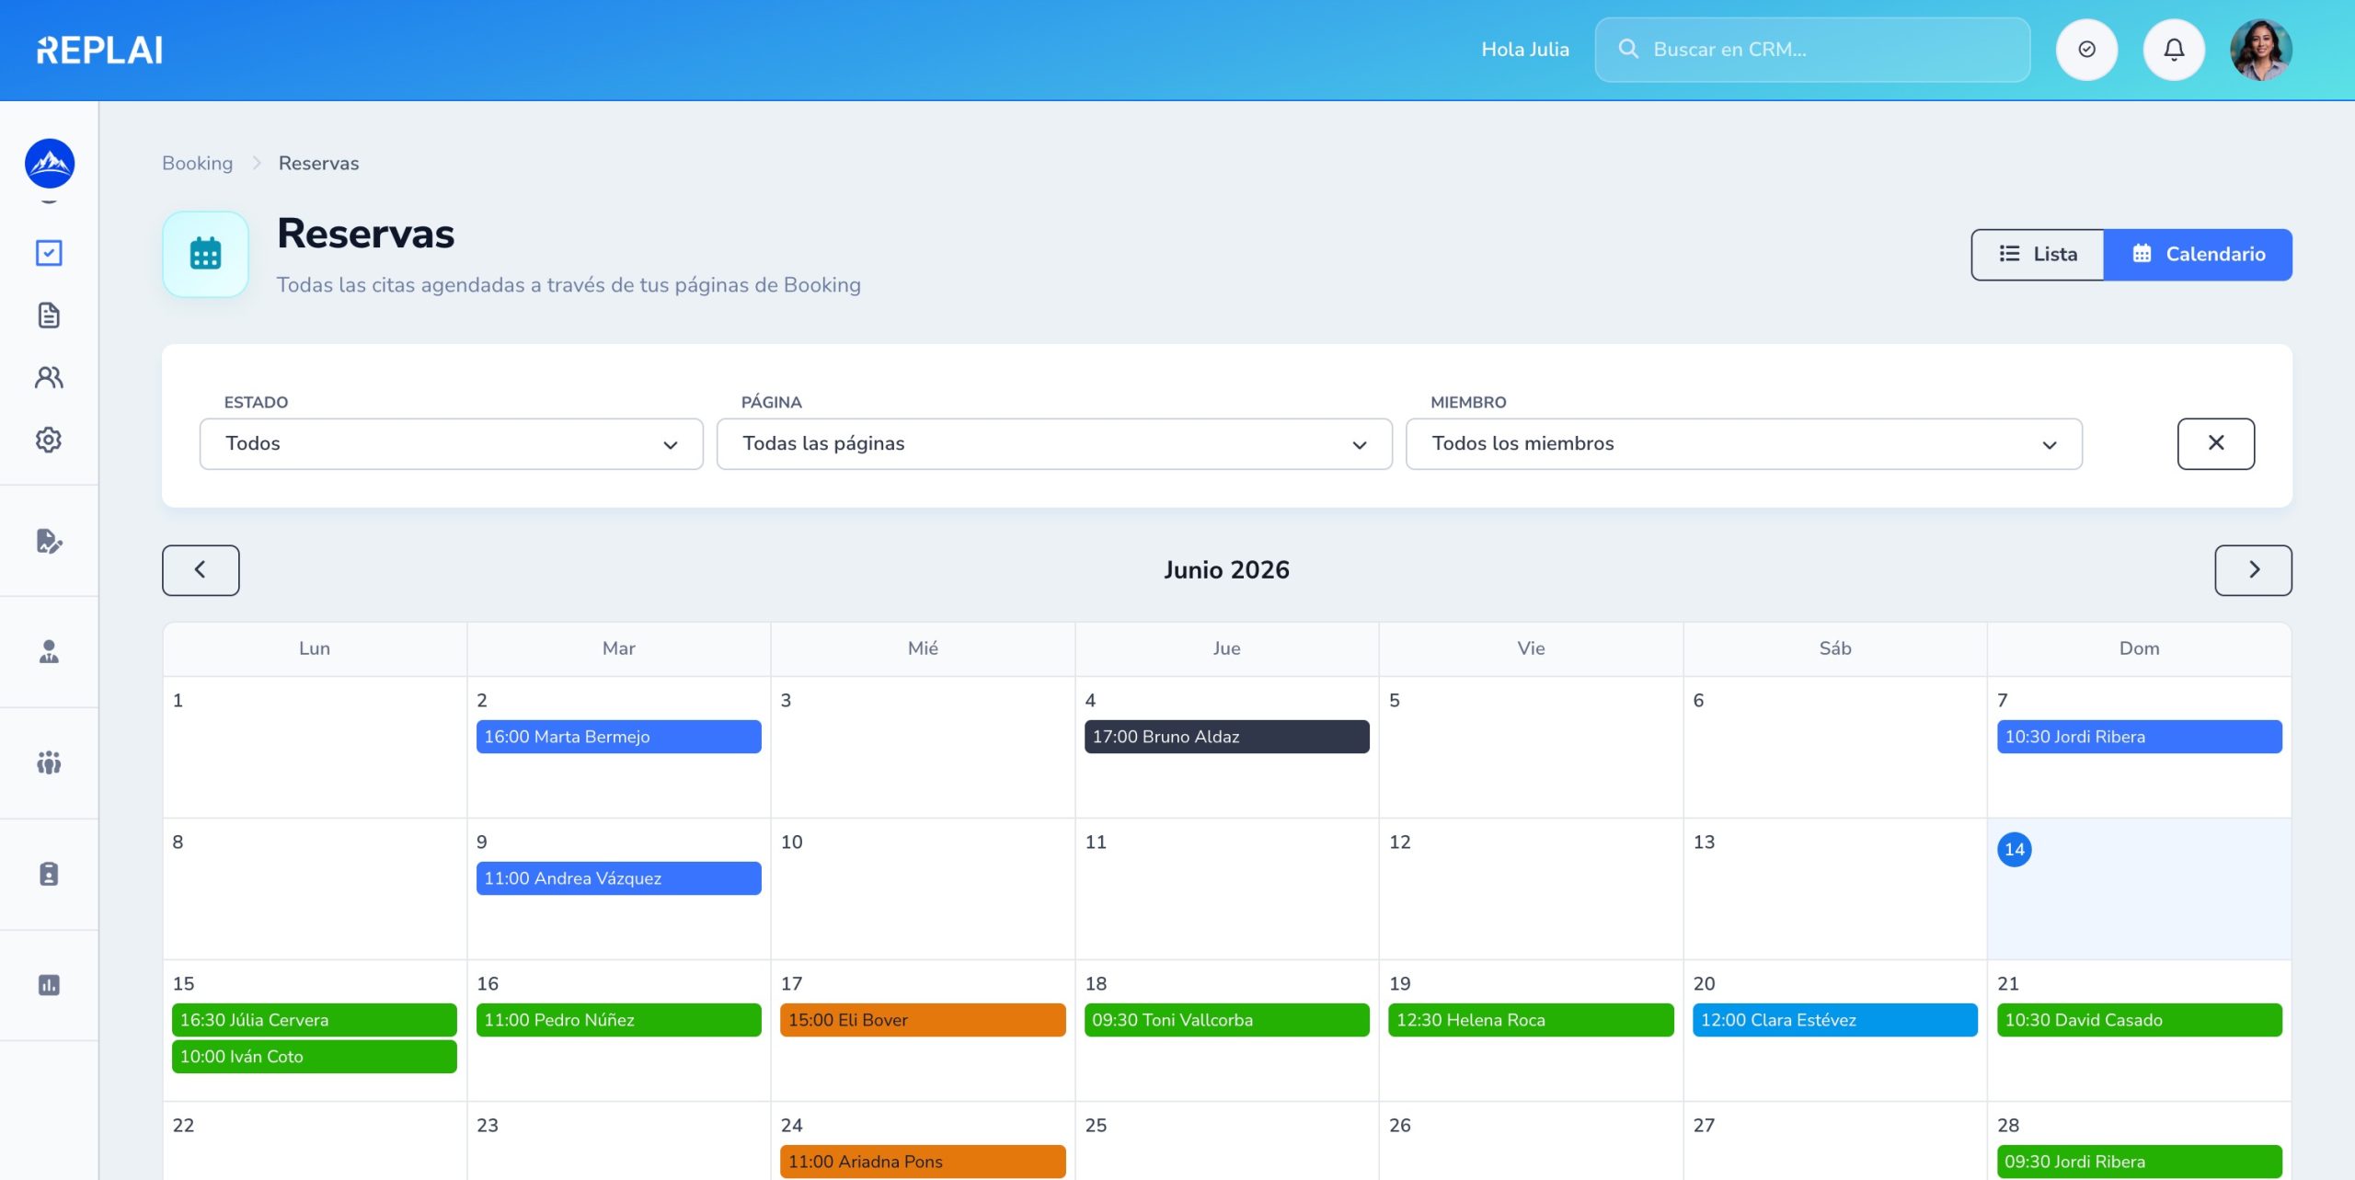This screenshot has width=2355, height=1180.
Task: Click the Reservas breadcrumb
Action: pos(319,163)
